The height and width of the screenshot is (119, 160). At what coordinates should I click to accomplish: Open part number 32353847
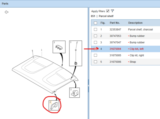coord(115,30)
